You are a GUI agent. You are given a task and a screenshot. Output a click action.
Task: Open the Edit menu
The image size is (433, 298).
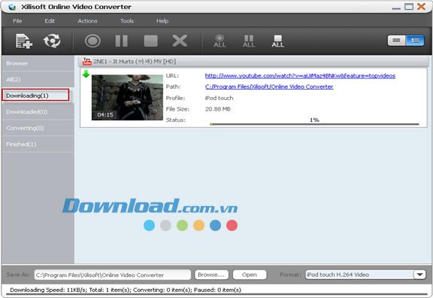pyautogui.click(x=50, y=21)
